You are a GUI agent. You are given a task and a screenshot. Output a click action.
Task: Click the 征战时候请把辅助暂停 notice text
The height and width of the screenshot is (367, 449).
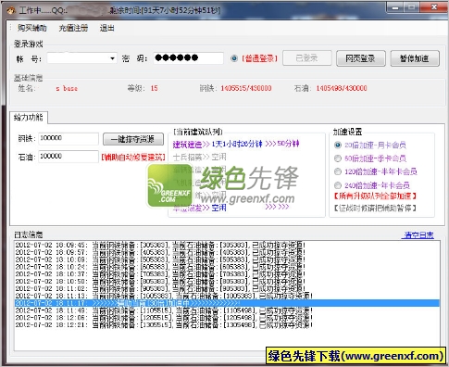(x=375, y=209)
